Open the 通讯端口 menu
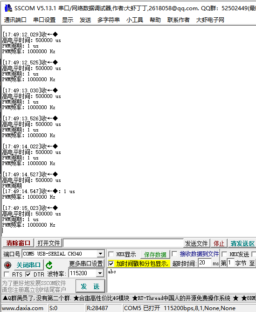 pyautogui.click(x=15, y=20)
